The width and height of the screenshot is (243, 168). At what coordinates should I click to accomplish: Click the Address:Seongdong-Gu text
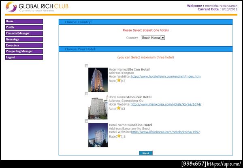(x=126, y=101)
